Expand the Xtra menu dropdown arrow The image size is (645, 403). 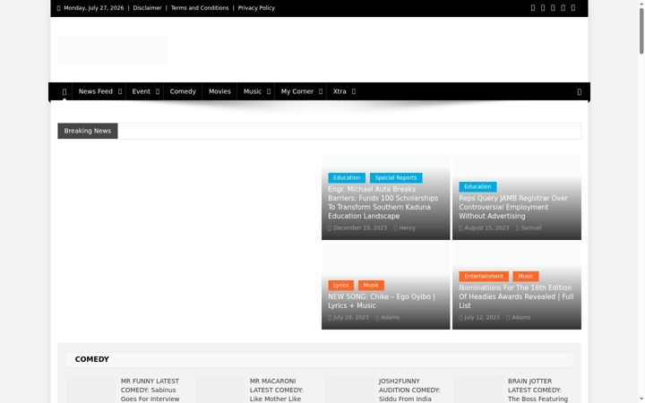[x=354, y=91]
